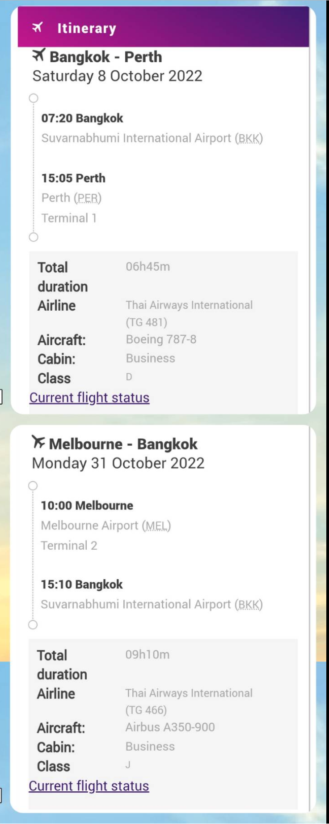Click the circle marker below Perth Terminal 1
329x824 pixels.
(34, 237)
